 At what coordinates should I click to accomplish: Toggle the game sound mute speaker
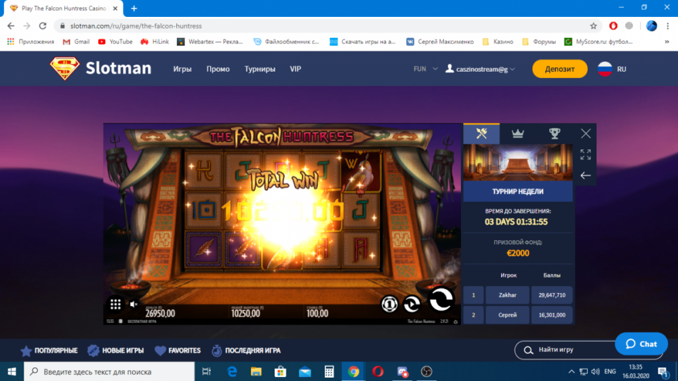134,305
